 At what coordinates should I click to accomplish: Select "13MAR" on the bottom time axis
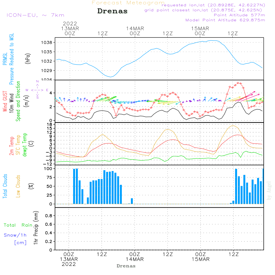(69, 259)
